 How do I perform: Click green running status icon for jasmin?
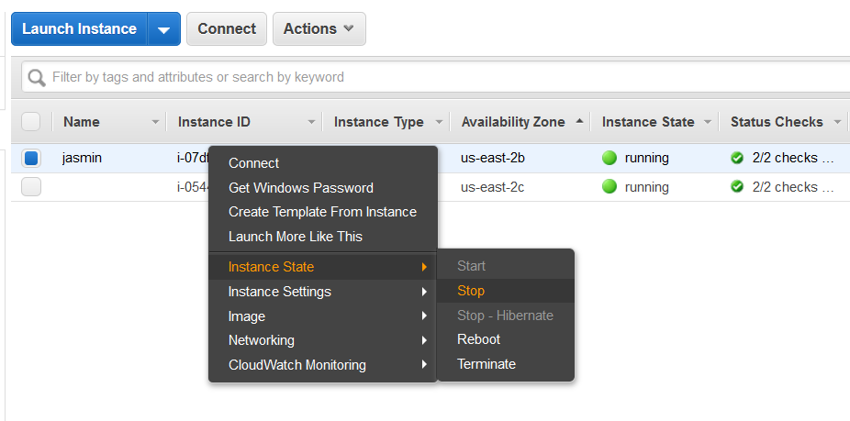(x=610, y=158)
